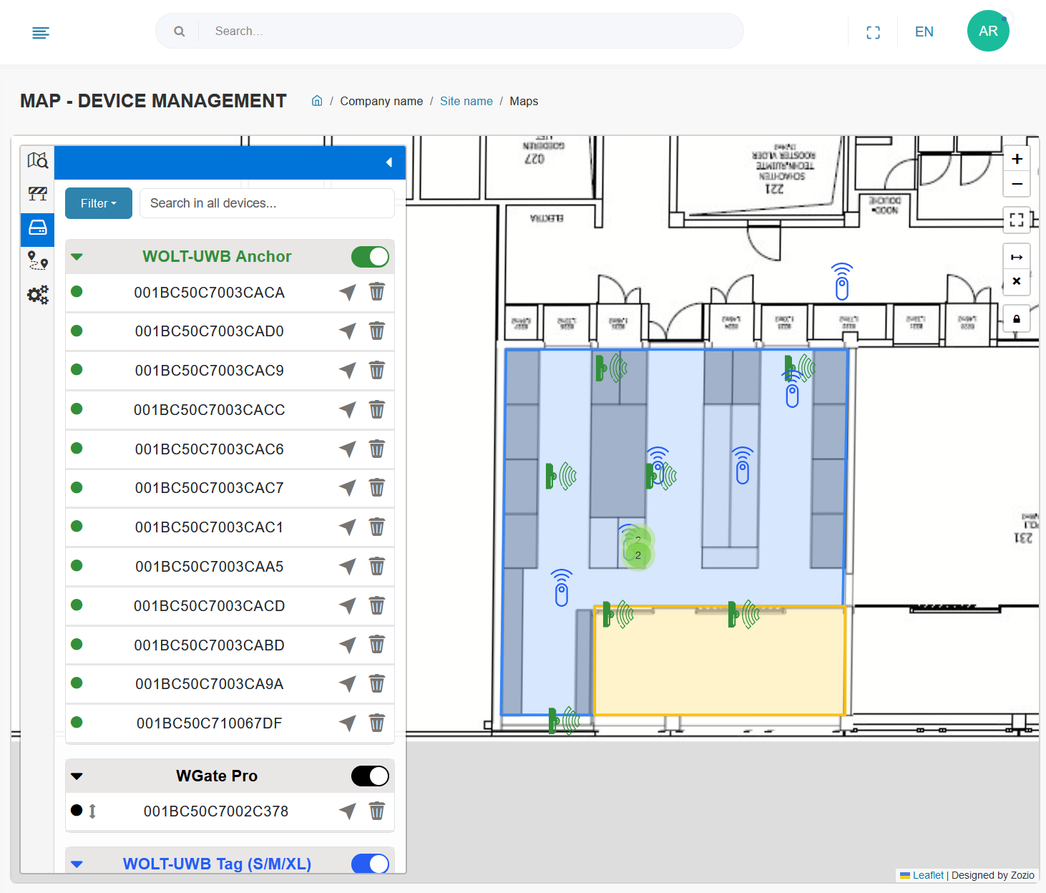1046x893 pixels.
Task: Focus the Search in all devices field
Action: [267, 203]
